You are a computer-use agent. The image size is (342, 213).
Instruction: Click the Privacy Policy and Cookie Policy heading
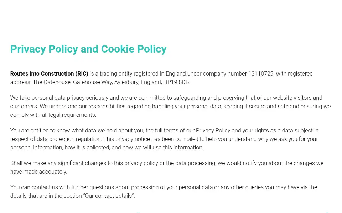point(88,49)
